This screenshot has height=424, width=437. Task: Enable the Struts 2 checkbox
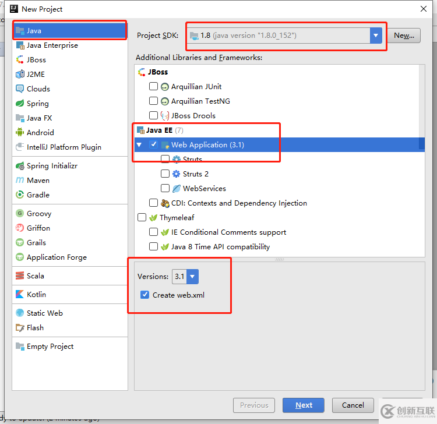coord(165,174)
